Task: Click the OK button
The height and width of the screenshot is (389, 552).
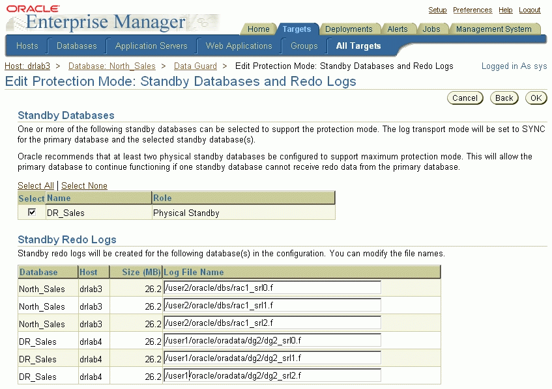Action: point(536,98)
